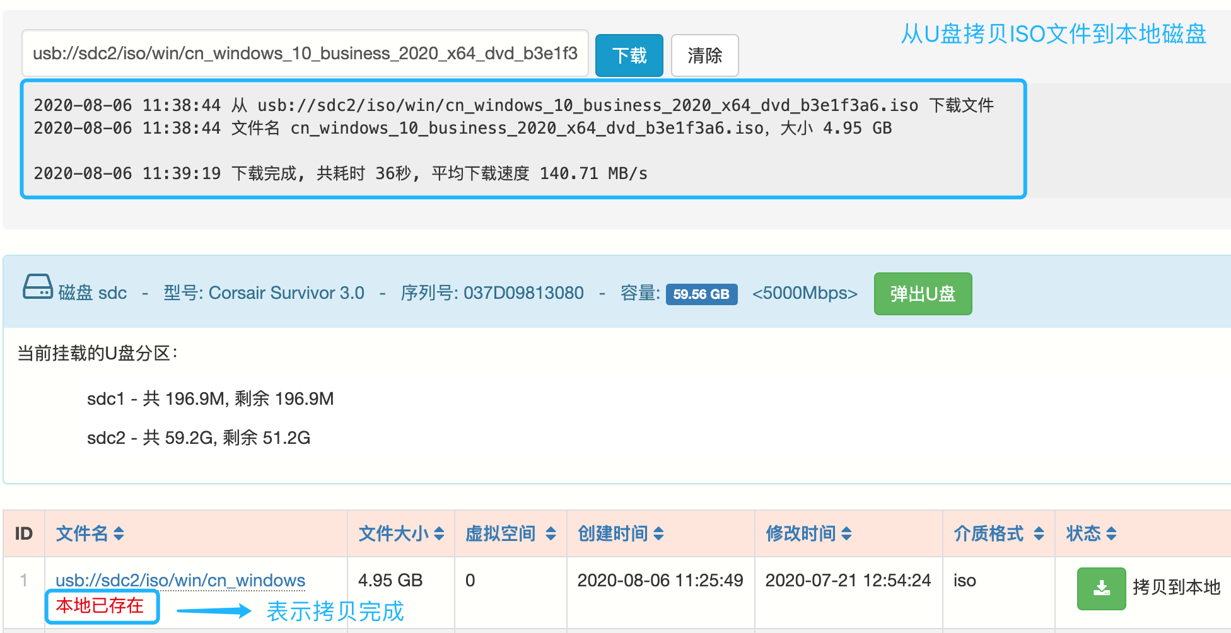Select the sdc2 partition entry line
Image resolution: width=1231 pixels, height=633 pixels.
coord(198,438)
